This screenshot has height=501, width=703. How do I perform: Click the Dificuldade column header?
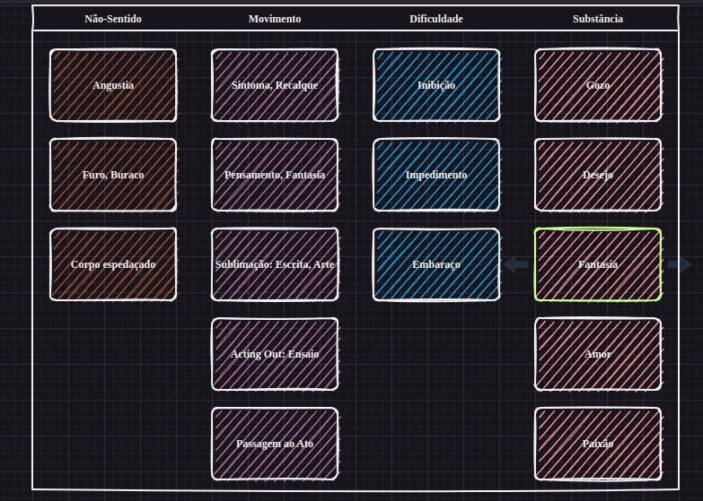436,19
